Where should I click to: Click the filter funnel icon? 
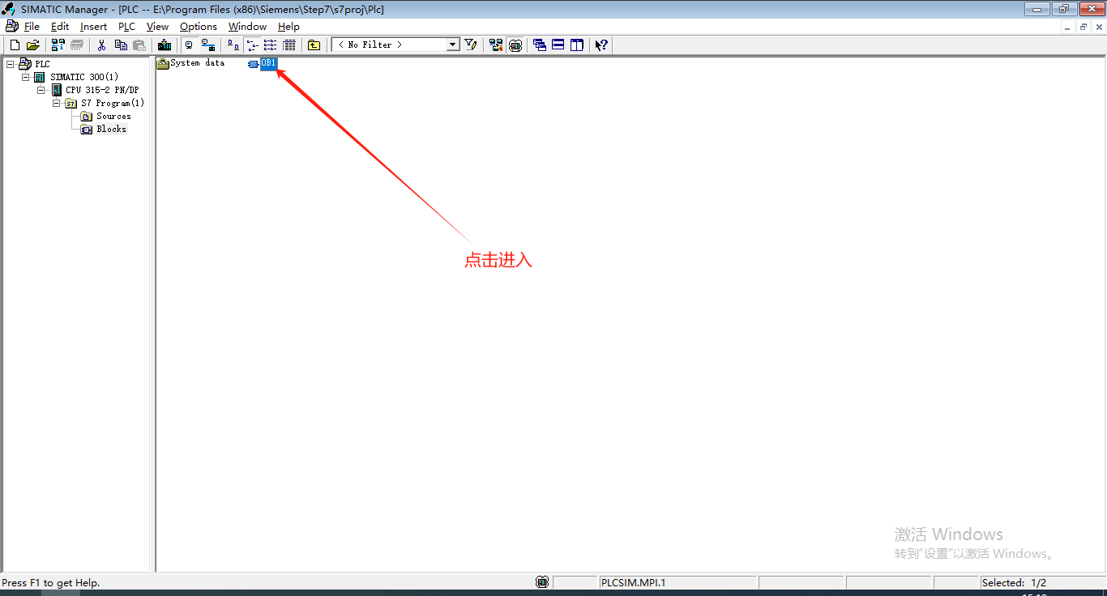[x=471, y=45]
